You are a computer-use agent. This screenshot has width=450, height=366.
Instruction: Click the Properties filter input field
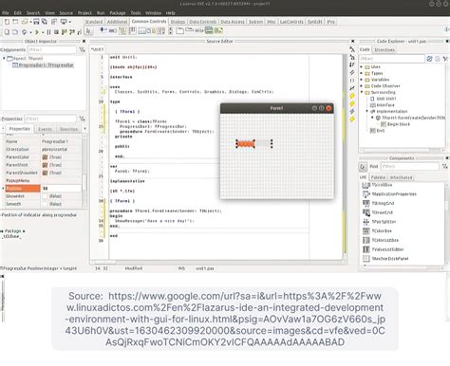tap(50, 119)
